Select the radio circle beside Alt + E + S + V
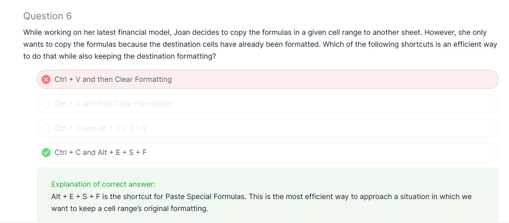Viewport: 509px width, 223px height. point(46,128)
